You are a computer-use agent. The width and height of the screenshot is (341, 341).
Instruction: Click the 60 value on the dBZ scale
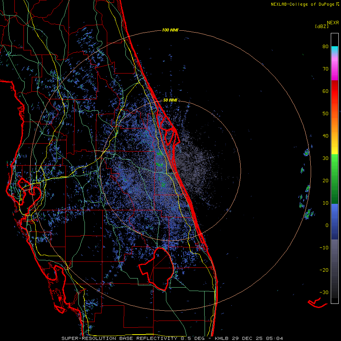click(x=325, y=91)
